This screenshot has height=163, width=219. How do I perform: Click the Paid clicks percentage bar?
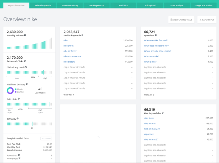[x=29, y=104]
